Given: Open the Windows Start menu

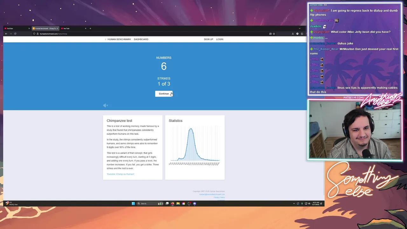Looking at the screenshot, I should pos(133,204).
